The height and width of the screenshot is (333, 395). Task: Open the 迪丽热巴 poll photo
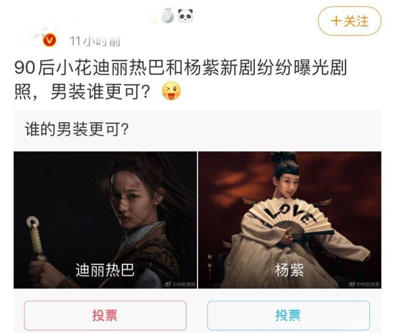[x=105, y=220]
